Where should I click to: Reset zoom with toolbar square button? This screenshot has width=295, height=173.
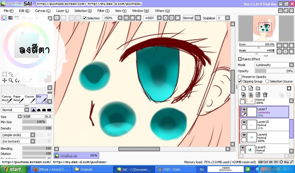tap(139, 18)
